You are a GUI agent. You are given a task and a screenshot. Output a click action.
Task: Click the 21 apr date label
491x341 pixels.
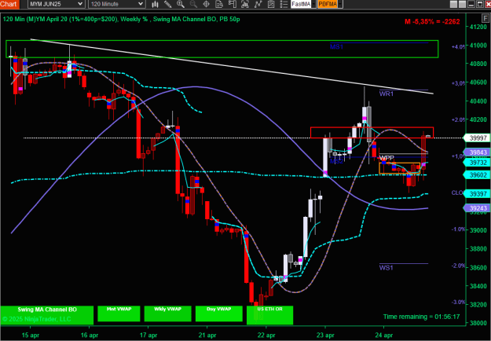(x=207, y=335)
